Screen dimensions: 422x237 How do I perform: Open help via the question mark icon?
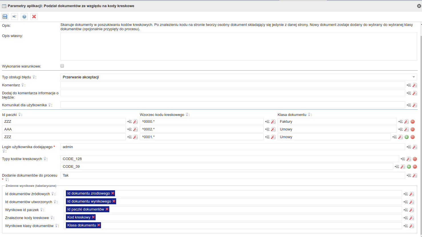tap(24, 17)
